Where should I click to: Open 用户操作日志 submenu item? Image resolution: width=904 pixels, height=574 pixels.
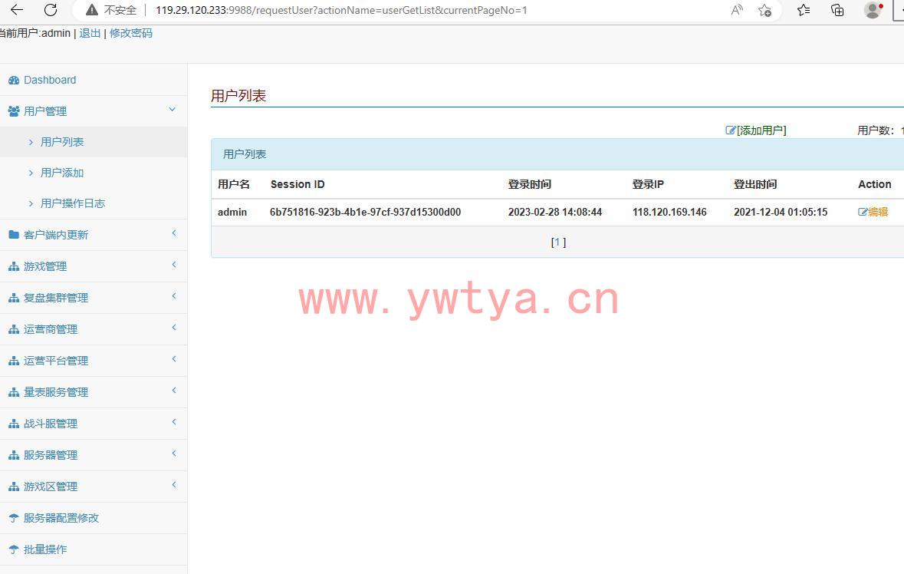tap(73, 203)
